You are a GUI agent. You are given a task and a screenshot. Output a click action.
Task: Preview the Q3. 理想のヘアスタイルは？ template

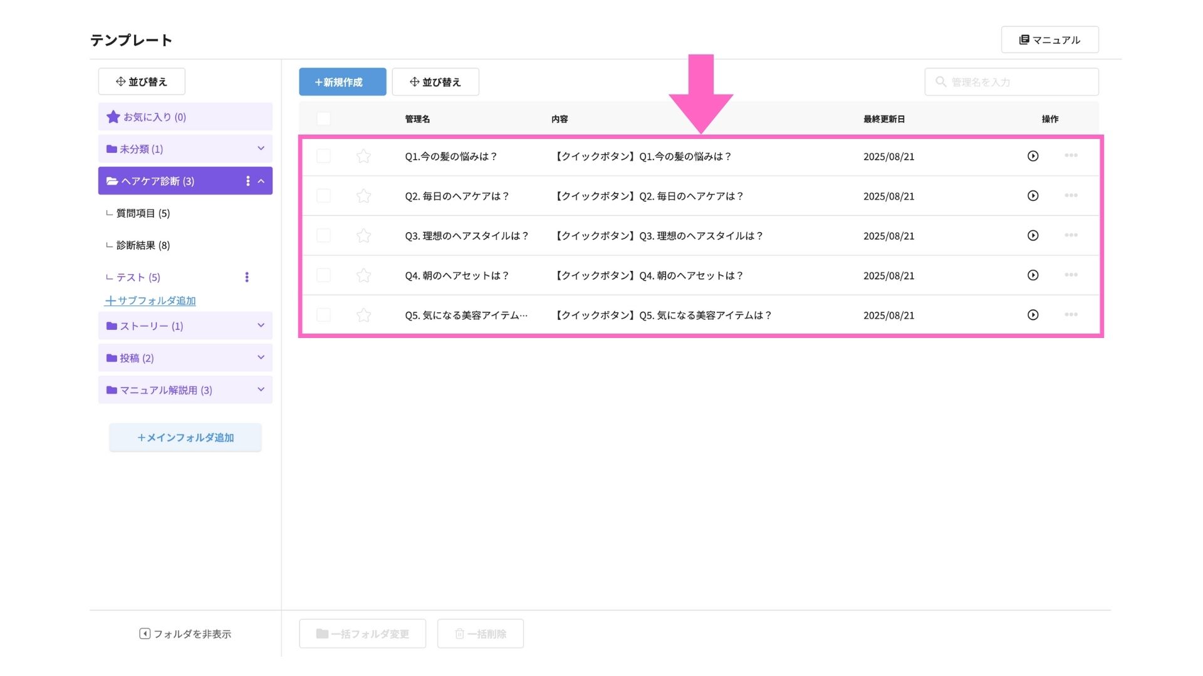1033,235
